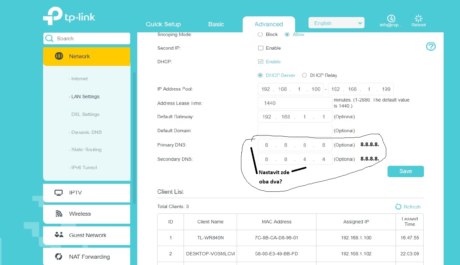
Task: Click the Network globe icon
Action: pos(59,56)
